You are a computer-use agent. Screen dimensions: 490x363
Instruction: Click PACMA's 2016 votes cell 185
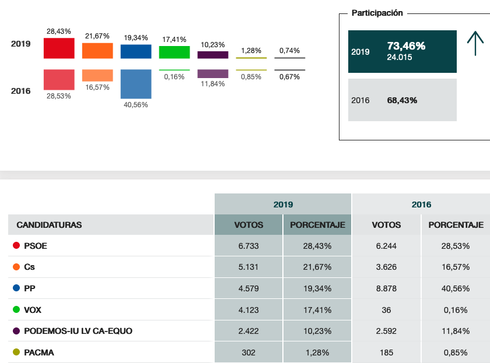pos(386,353)
